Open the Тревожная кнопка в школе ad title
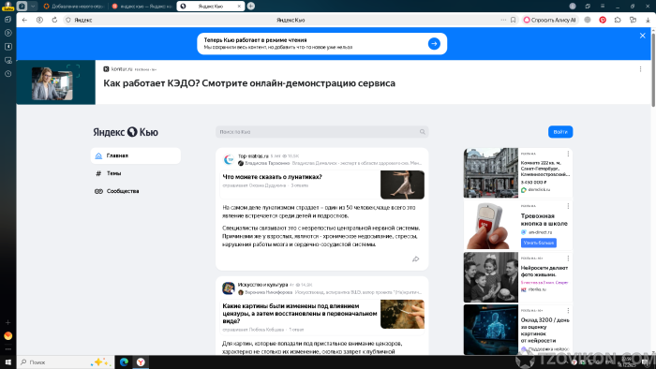Viewport: 656px width, 369px height. click(544, 220)
